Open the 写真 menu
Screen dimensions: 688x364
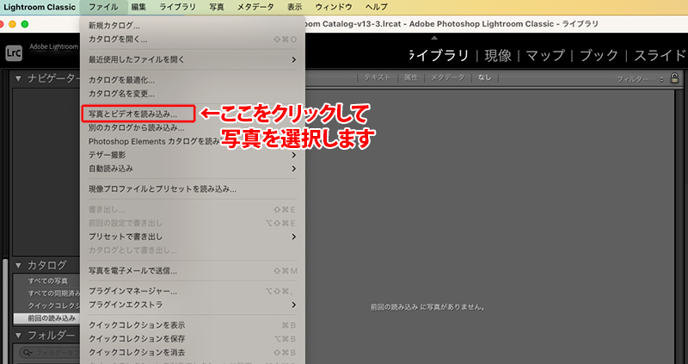(x=217, y=7)
